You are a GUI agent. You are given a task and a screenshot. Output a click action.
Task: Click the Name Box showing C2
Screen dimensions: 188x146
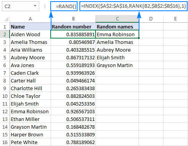tap(20, 6)
